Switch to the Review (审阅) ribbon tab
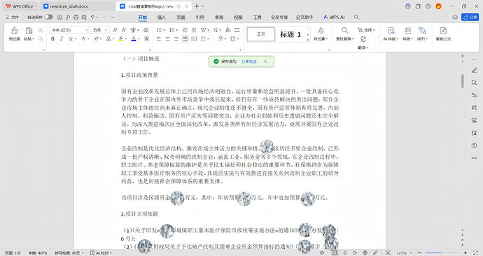 point(219,17)
